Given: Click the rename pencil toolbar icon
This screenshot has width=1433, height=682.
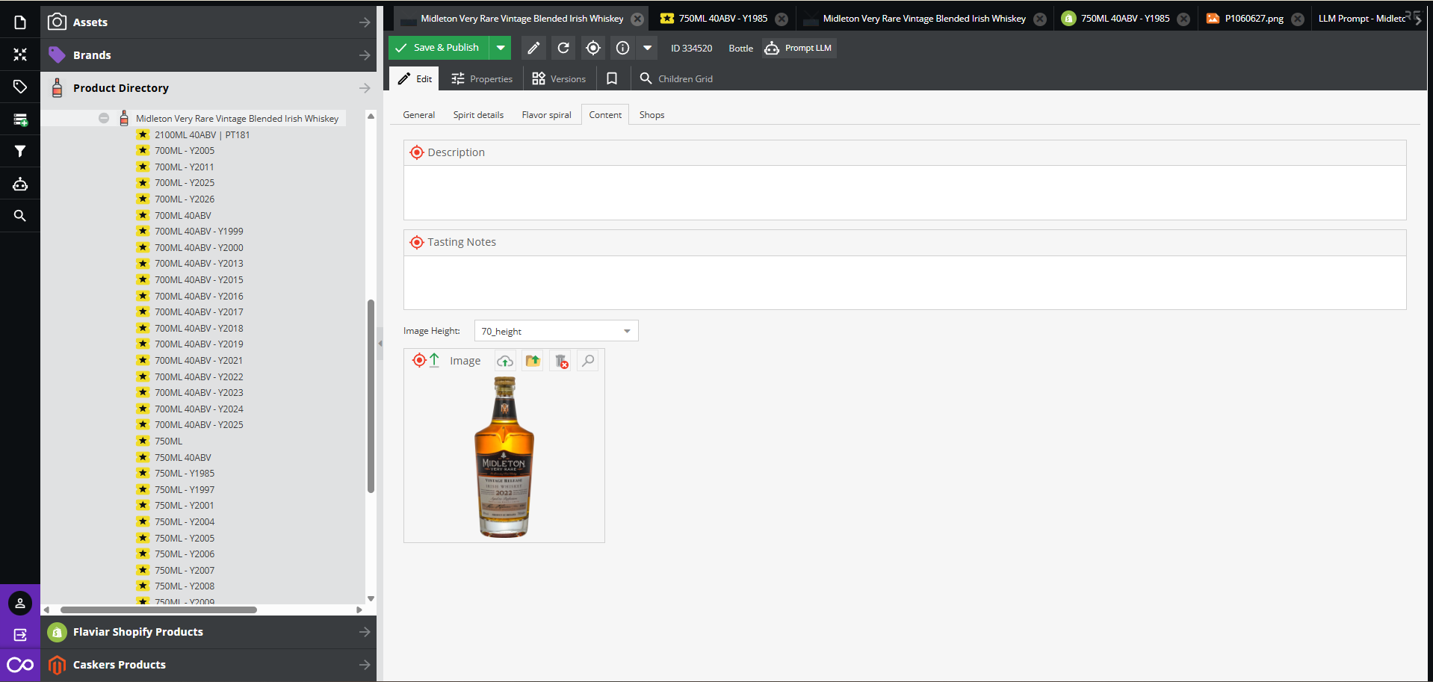Looking at the screenshot, I should tap(533, 48).
